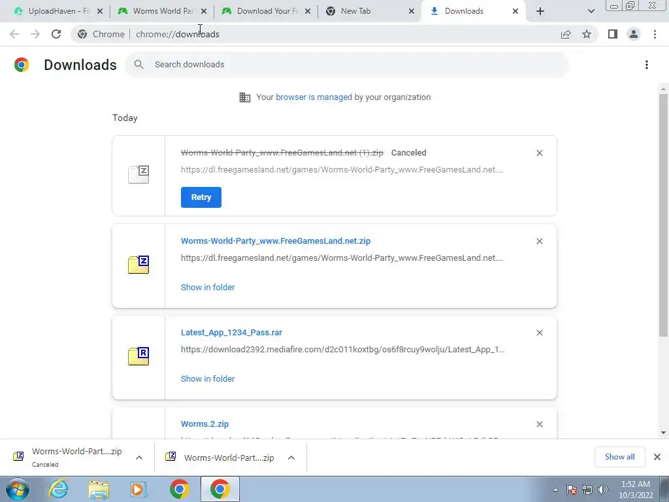Share this page using the share icon

(566, 34)
